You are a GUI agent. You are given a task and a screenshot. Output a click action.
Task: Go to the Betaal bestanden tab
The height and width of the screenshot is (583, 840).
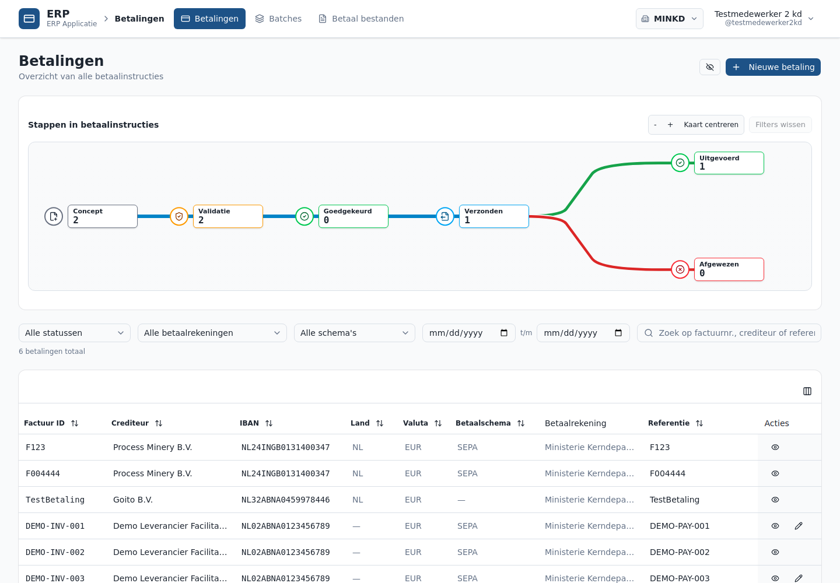point(361,19)
